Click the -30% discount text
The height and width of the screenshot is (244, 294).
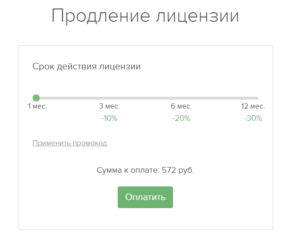click(253, 118)
